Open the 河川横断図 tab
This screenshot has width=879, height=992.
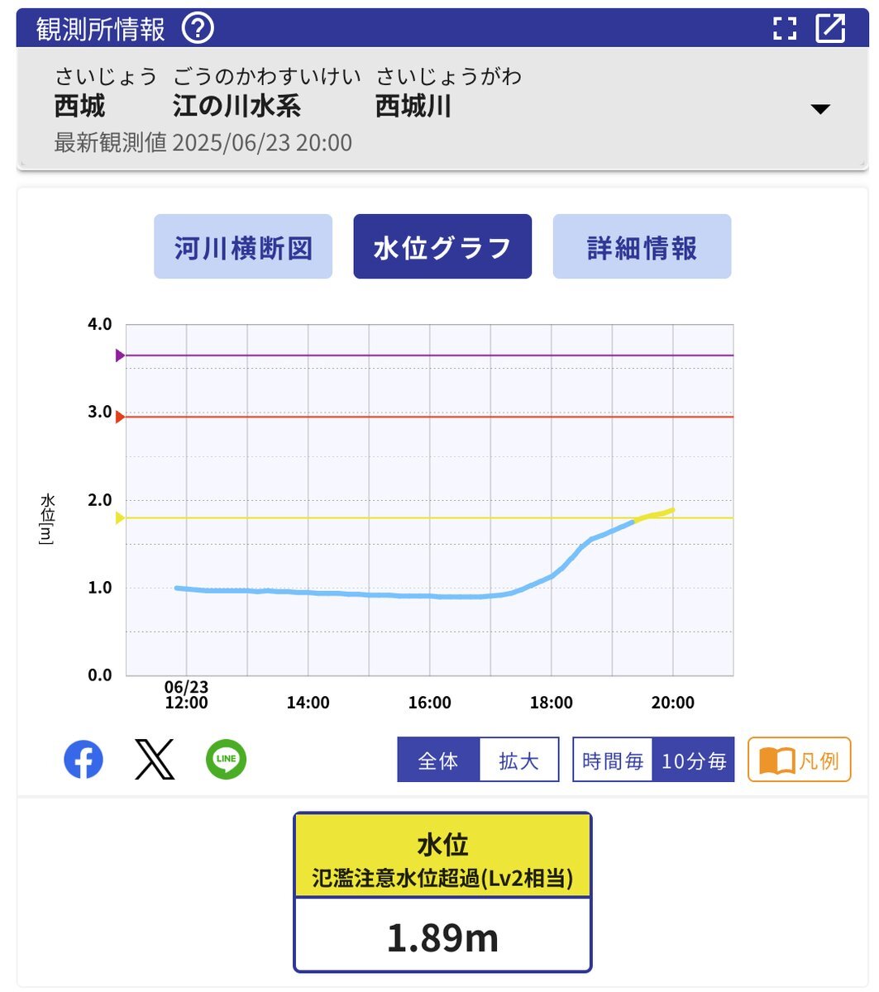(x=243, y=246)
